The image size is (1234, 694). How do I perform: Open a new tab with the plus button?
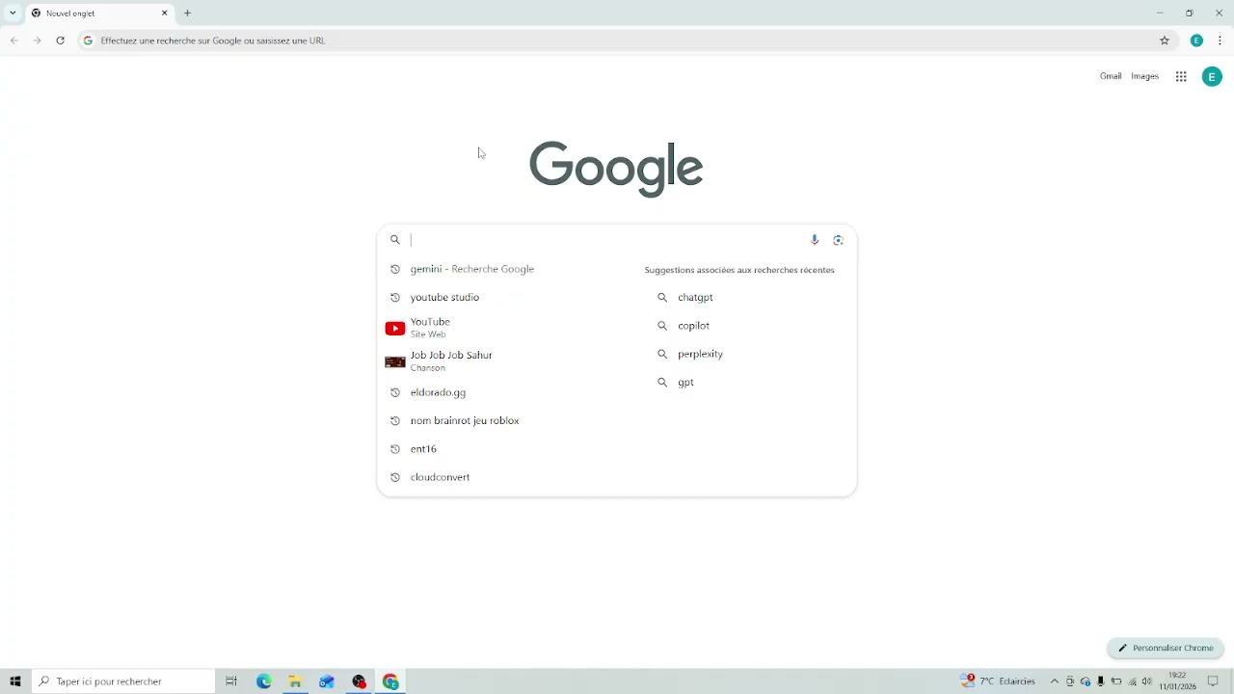[x=188, y=13]
